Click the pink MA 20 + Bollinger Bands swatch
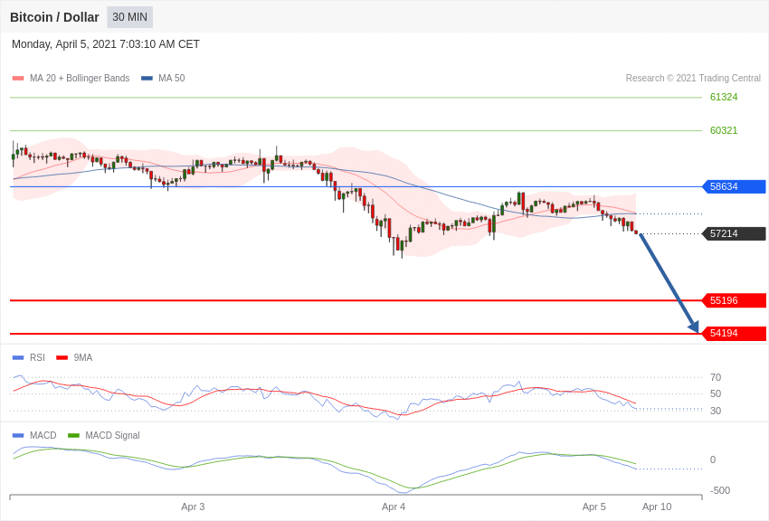Viewport: 769px width, 521px height. click(18, 79)
